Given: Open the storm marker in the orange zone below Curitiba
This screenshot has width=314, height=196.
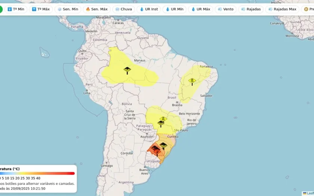Looking at the screenshot, I should tap(163, 146).
